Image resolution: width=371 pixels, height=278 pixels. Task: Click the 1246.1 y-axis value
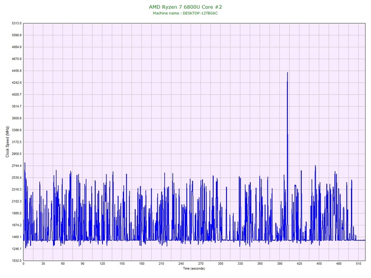click(17, 249)
